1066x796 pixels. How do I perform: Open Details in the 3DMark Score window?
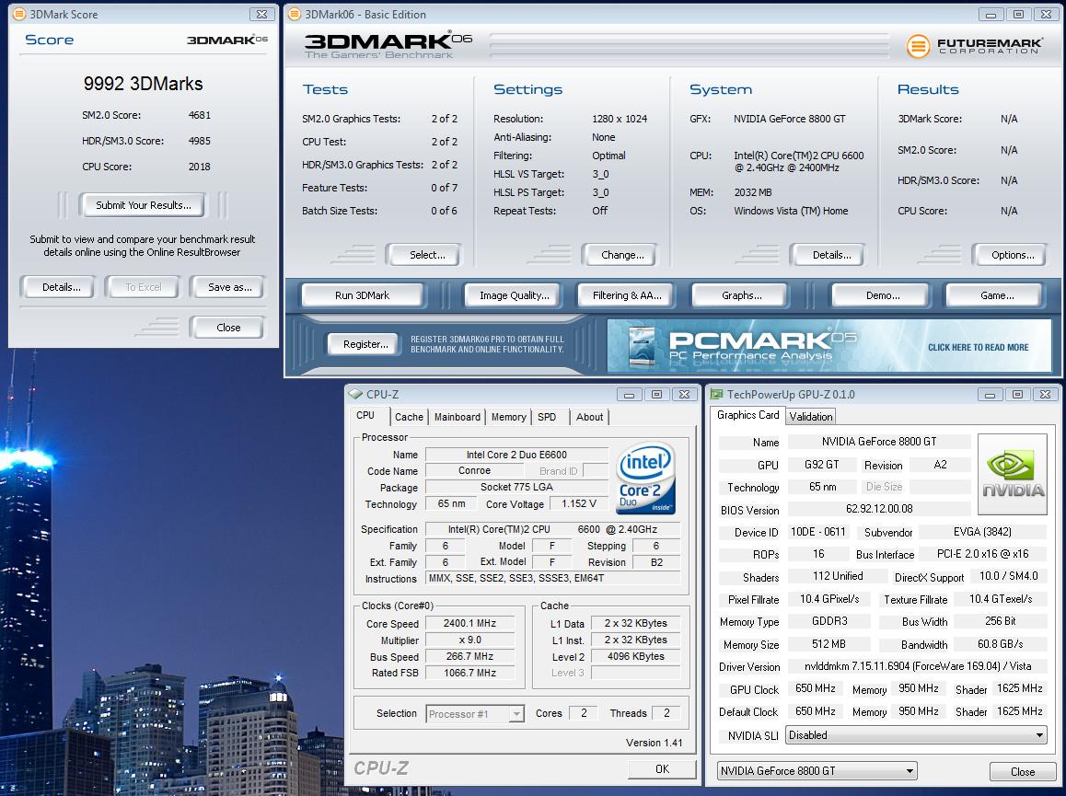click(61, 287)
